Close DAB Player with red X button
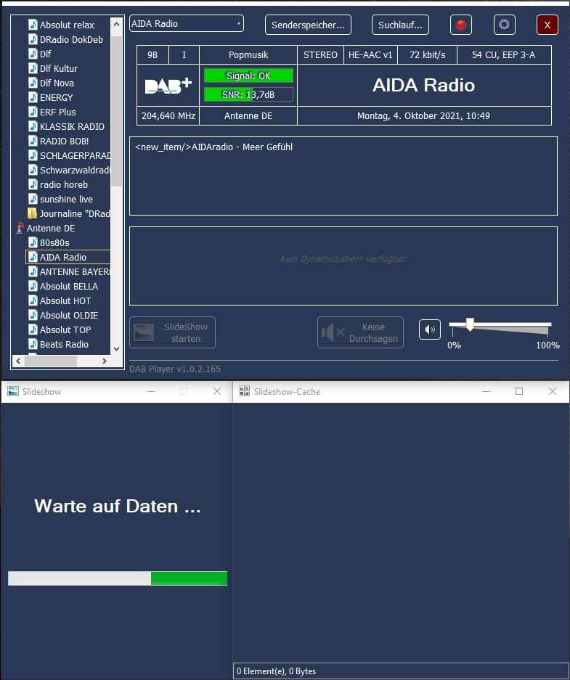Screen dimensions: 570x680 pos(547,25)
